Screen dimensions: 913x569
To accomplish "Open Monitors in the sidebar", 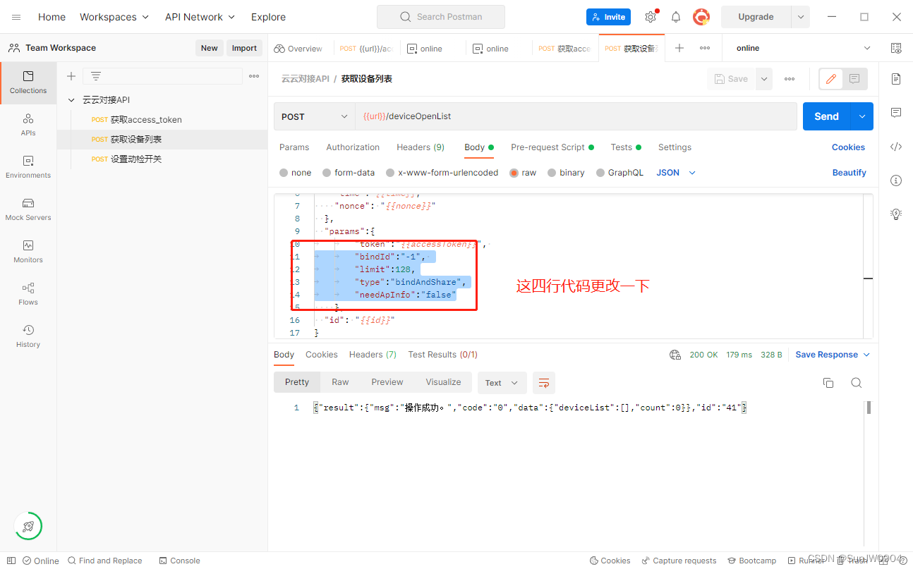I will [x=28, y=252].
